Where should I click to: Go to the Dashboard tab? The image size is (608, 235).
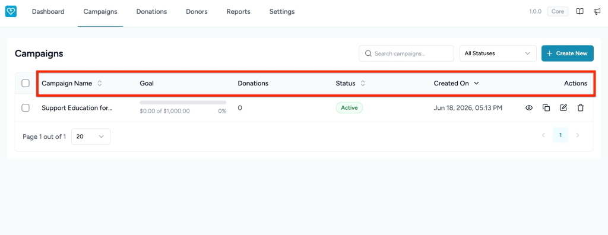pyautogui.click(x=48, y=12)
